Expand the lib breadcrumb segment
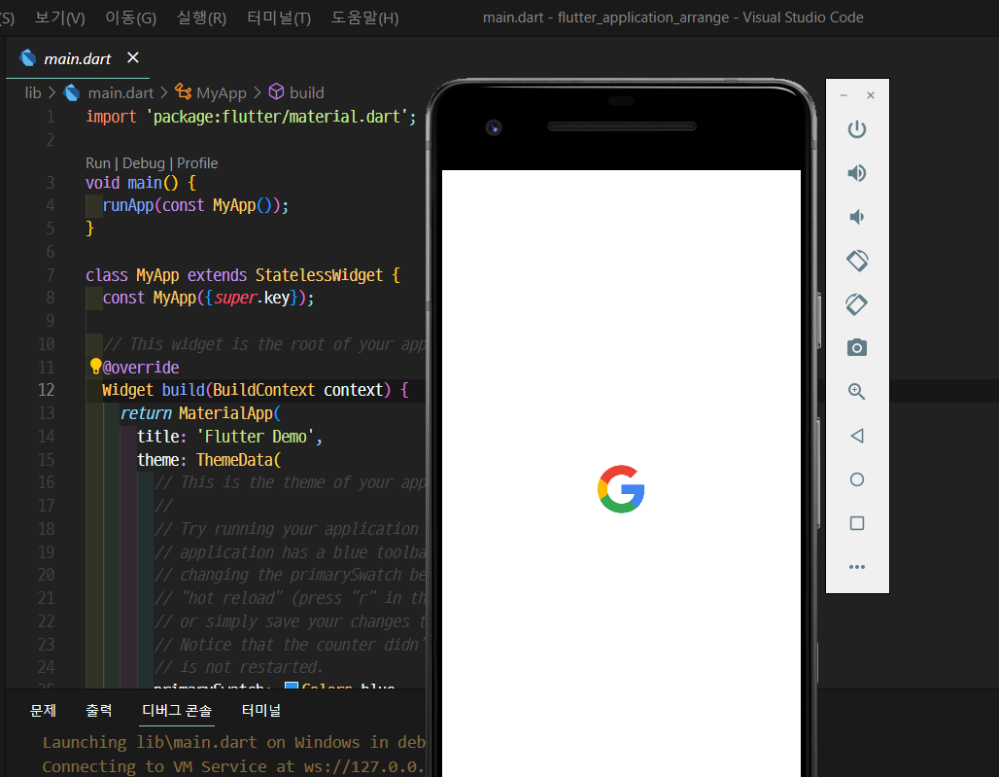This screenshot has height=777, width=999. tap(33, 93)
